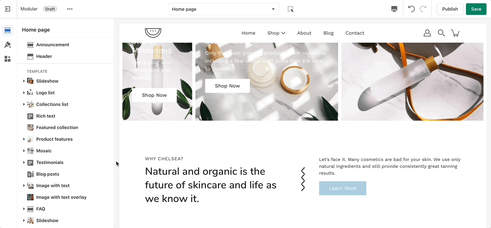491x228 pixels.
Task: Click the Publish button
Action: [450, 9]
